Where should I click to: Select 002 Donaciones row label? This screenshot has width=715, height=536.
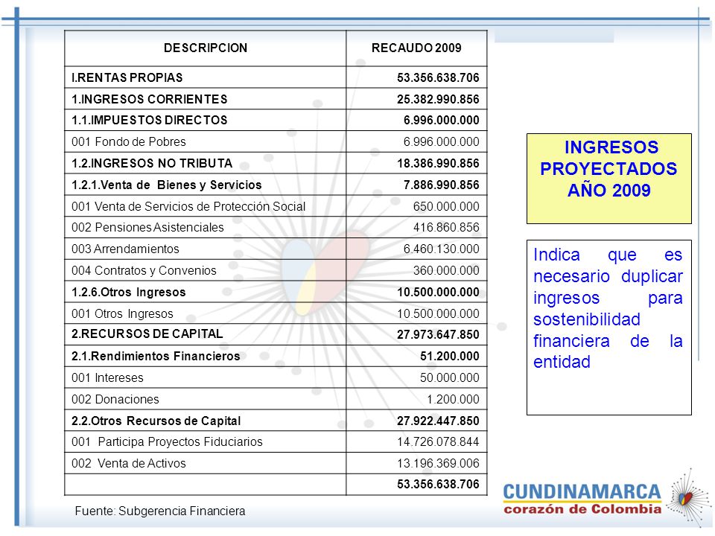115,399
